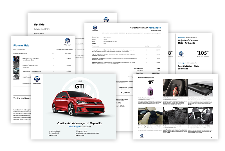Click the "2018" model year on the cover
This screenshot has width=225, height=151.
click(80, 81)
